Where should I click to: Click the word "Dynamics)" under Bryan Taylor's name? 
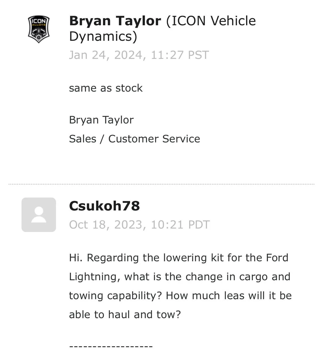[x=103, y=36]
